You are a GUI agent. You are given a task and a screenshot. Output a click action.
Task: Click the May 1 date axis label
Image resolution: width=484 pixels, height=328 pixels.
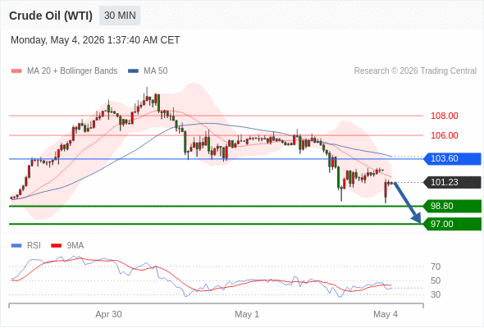coord(247,314)
